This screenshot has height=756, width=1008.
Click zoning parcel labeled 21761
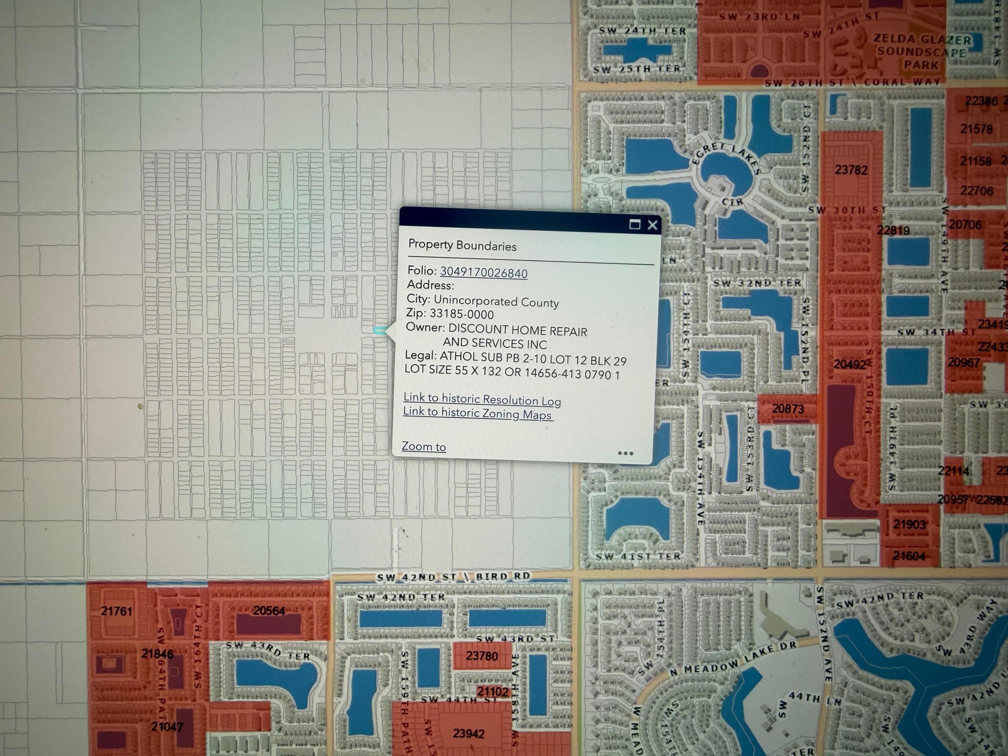click(116, 611)
